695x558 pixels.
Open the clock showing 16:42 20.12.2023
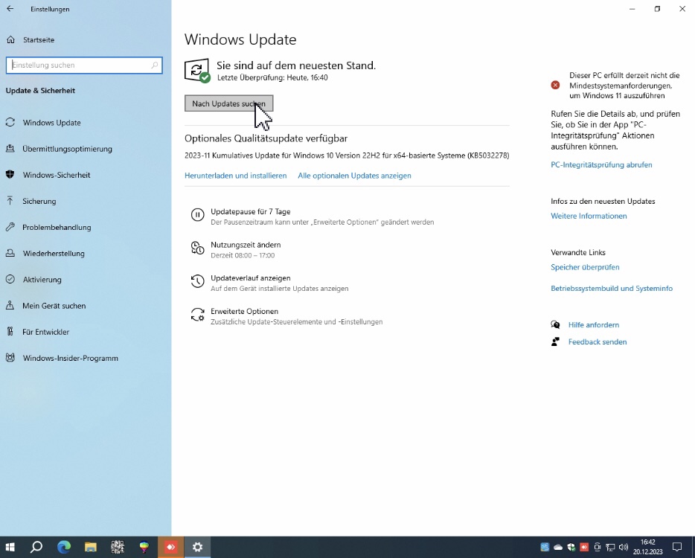[x=647, y=548]
